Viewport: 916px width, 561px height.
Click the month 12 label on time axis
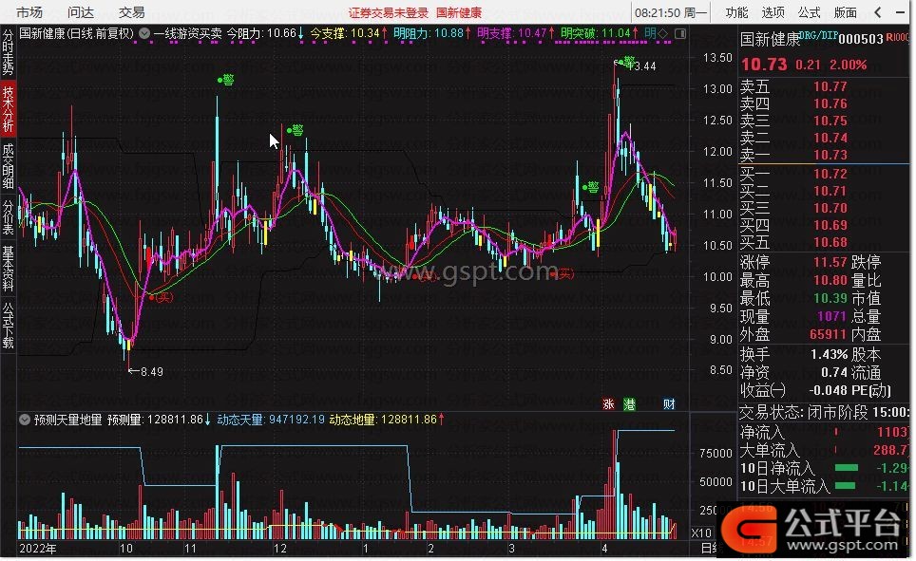(280, 549)
